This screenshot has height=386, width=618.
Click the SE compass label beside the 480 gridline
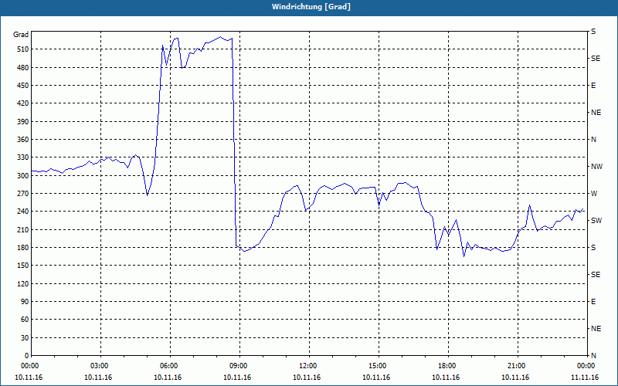[x=596, y=59]
